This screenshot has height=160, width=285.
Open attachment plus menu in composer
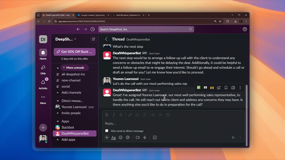coord(107,137)
